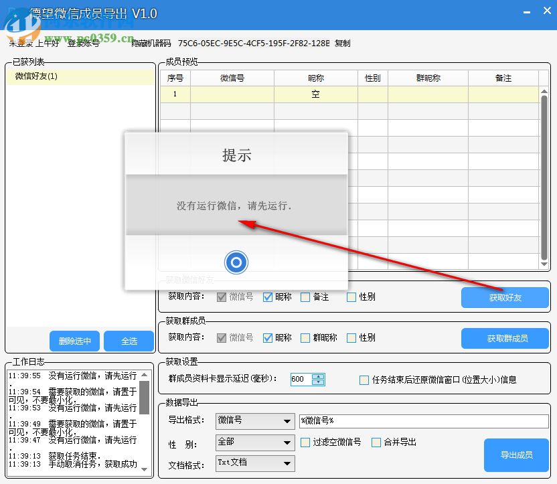Toggle the 昵称 checkbox in the 获取微信好友 section
This screenshot has width=557, height=484.
point(268,297)
